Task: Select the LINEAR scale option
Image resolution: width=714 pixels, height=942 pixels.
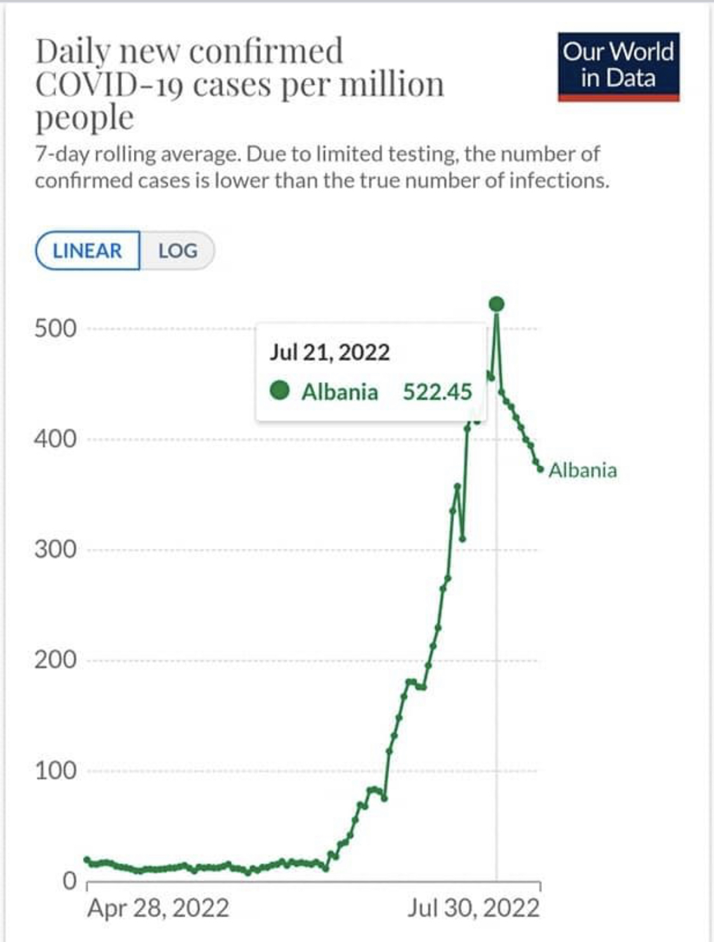Action: (x=88, y=251)
